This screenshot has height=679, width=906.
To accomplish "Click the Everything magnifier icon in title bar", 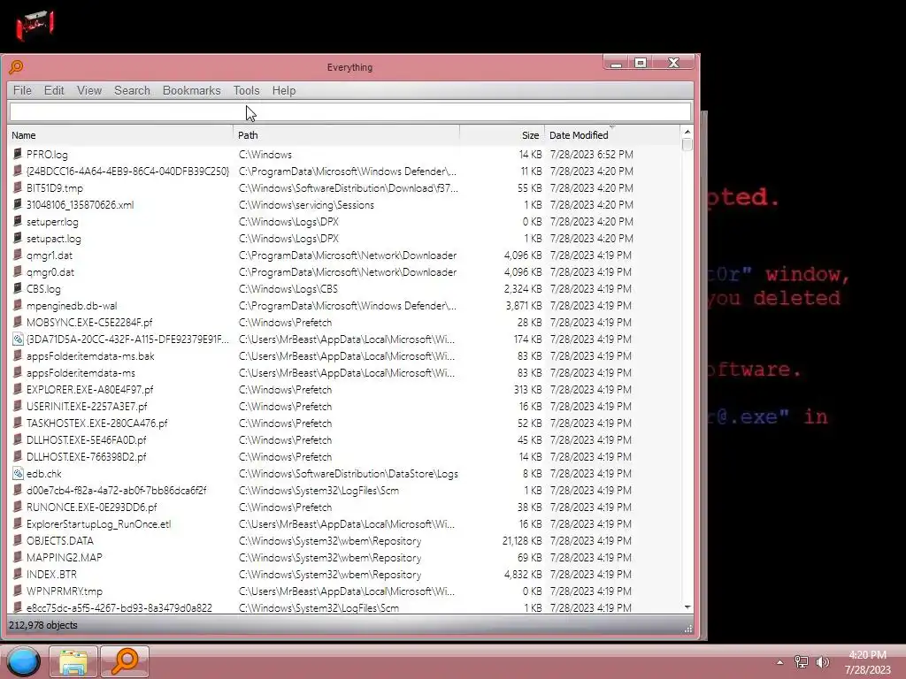I will (x=16, y=67).
